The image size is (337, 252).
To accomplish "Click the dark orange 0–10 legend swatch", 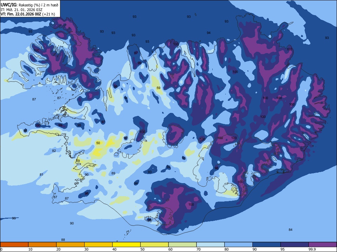I will [14, 245].
